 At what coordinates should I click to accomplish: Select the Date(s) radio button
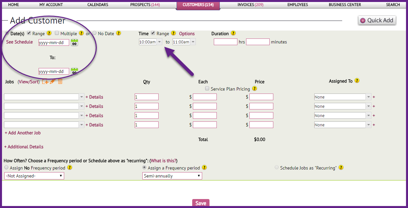(x=7, y=33)
